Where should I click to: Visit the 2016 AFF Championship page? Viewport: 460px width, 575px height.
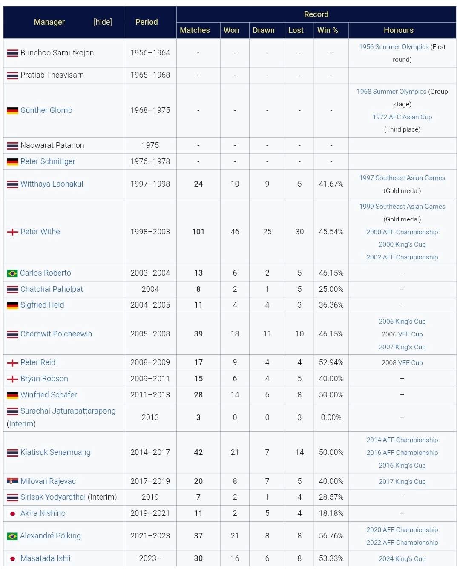(x=402, y=453)
